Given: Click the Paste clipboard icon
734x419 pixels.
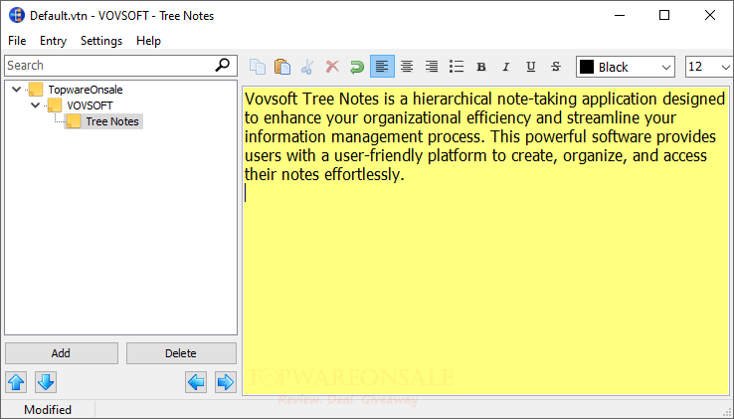Looking at the screenshot, I should tap(282, 67).
